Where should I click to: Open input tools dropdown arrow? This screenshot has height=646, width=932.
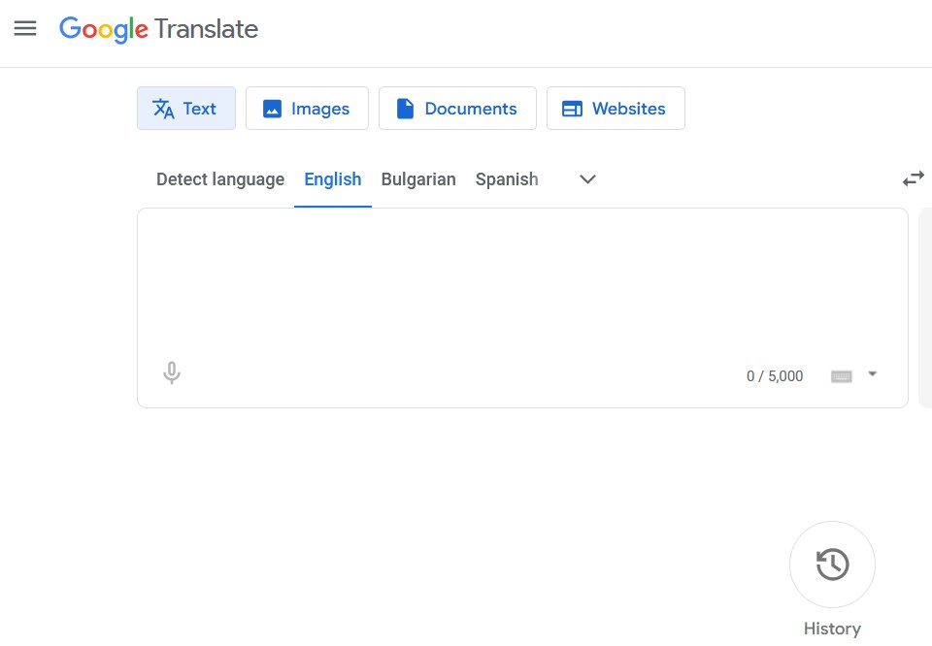pos(872,374)
